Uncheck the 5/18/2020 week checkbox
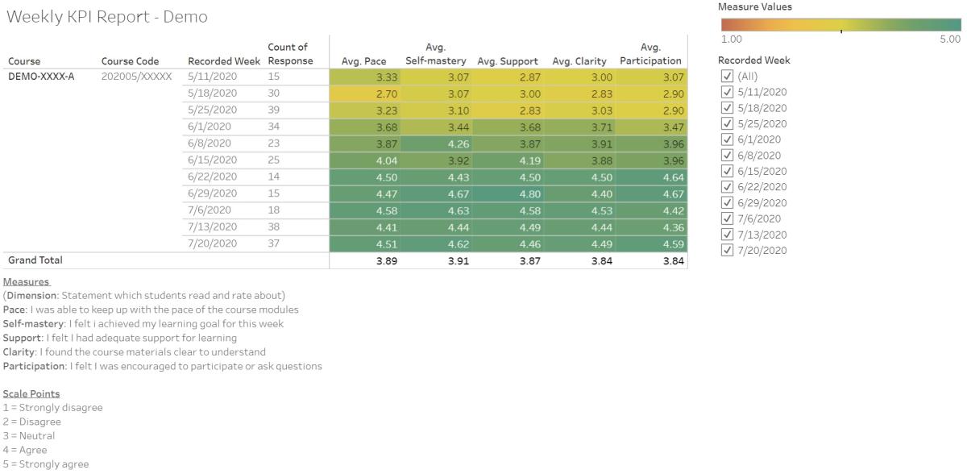967x474 pixels. coord(725,108)
